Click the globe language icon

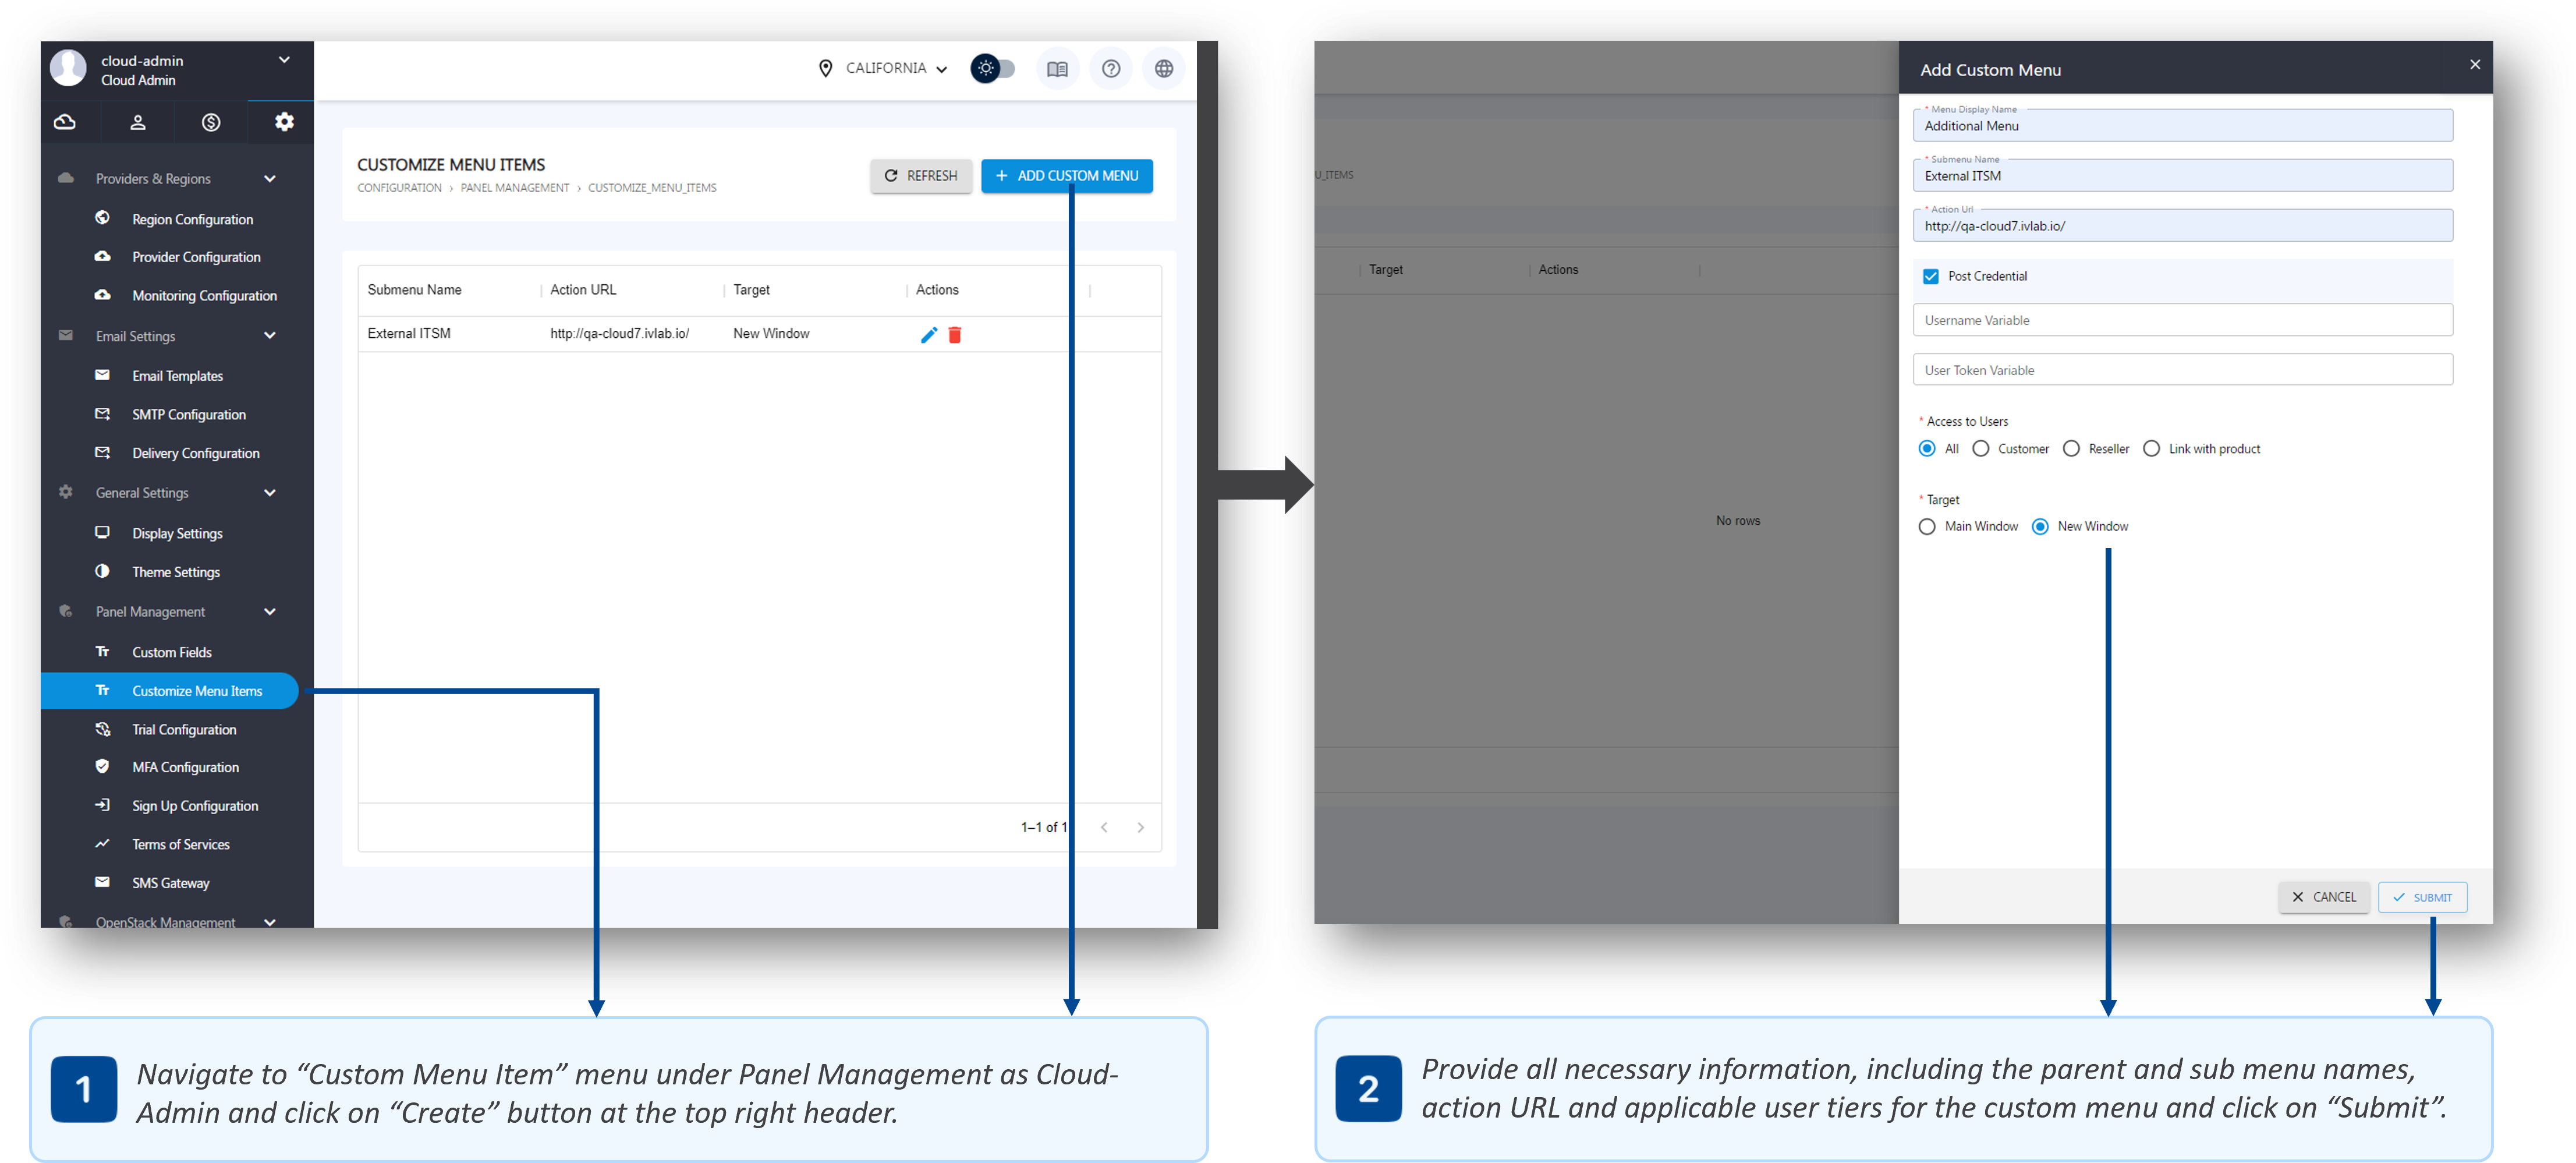coord(1163,69)
